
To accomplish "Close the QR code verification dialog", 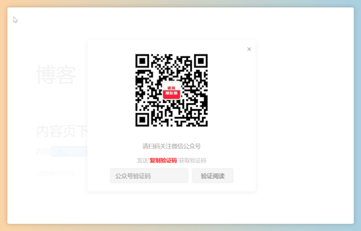I will [249, 49].
